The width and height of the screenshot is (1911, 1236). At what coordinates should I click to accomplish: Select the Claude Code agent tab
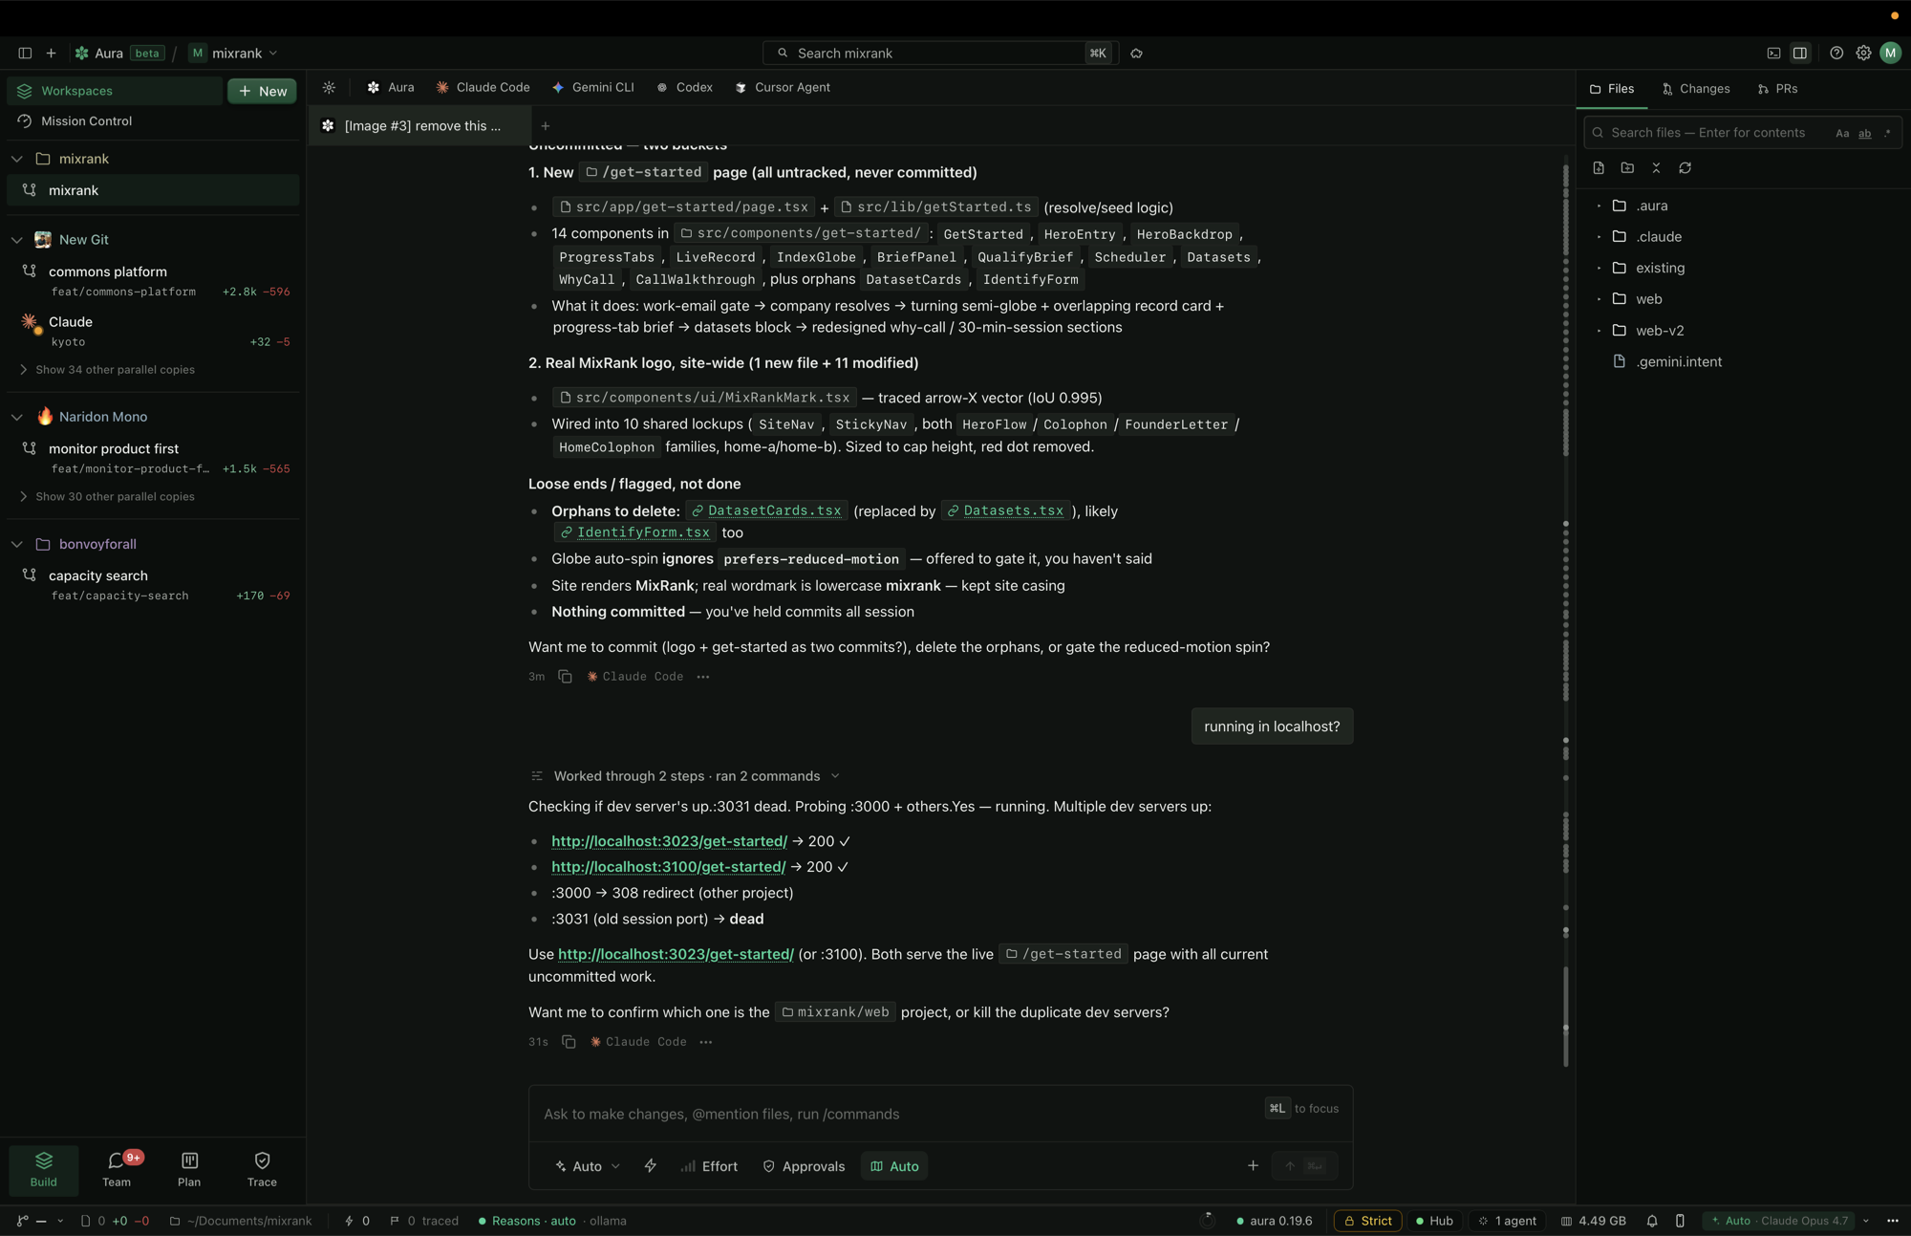click(483, 87)
